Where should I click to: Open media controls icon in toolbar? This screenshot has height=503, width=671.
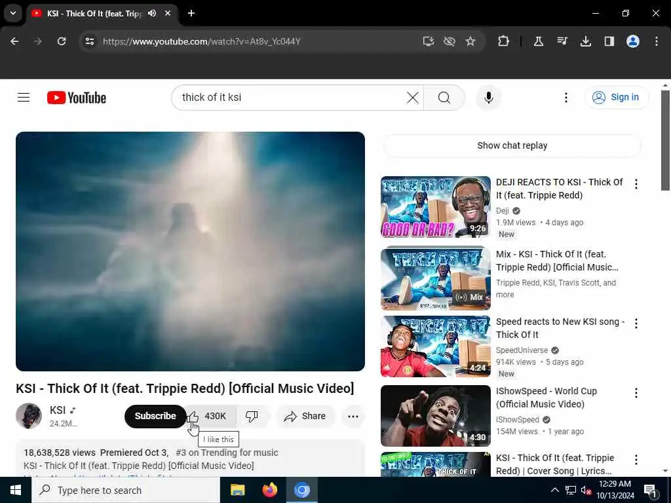[x=562, y=41]
